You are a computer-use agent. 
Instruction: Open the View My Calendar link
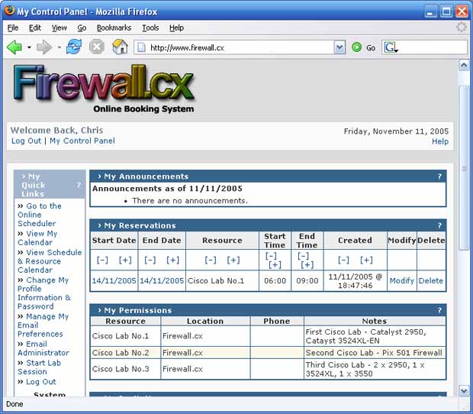37,238
